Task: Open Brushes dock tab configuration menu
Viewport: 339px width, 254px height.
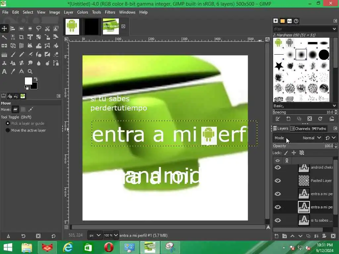Action: pyautogui.click(x=335, y=21)
